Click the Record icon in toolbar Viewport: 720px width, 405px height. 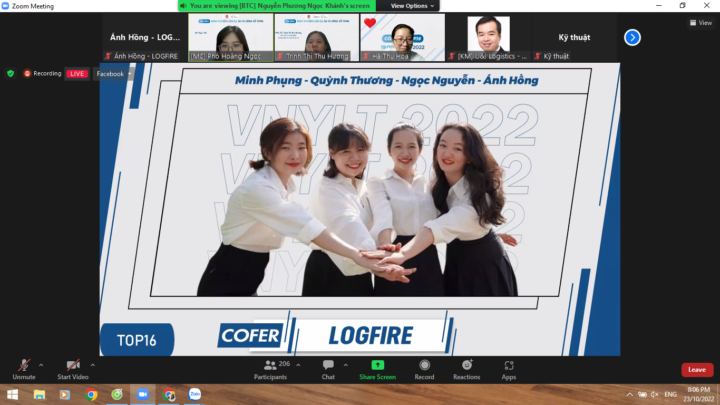pos(424,365)
